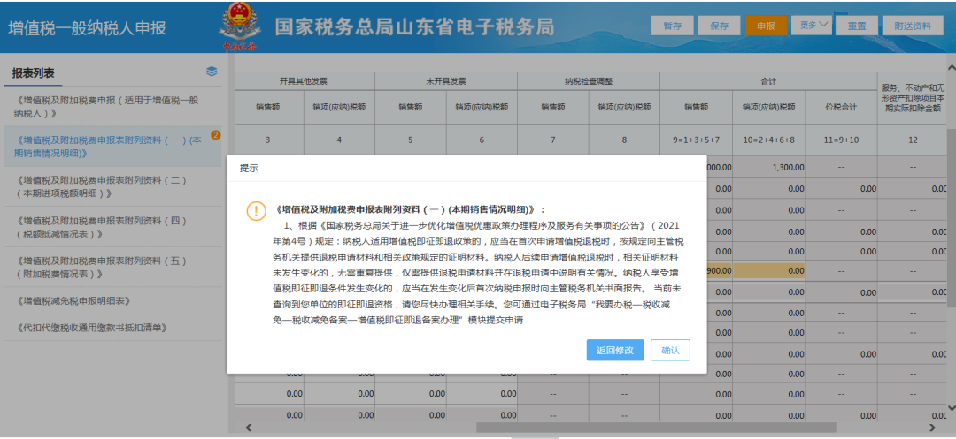The width and height of the screenshot is (956, 439).
Task: Click the tax bureau emblem logo
Action: pos(240,26)
